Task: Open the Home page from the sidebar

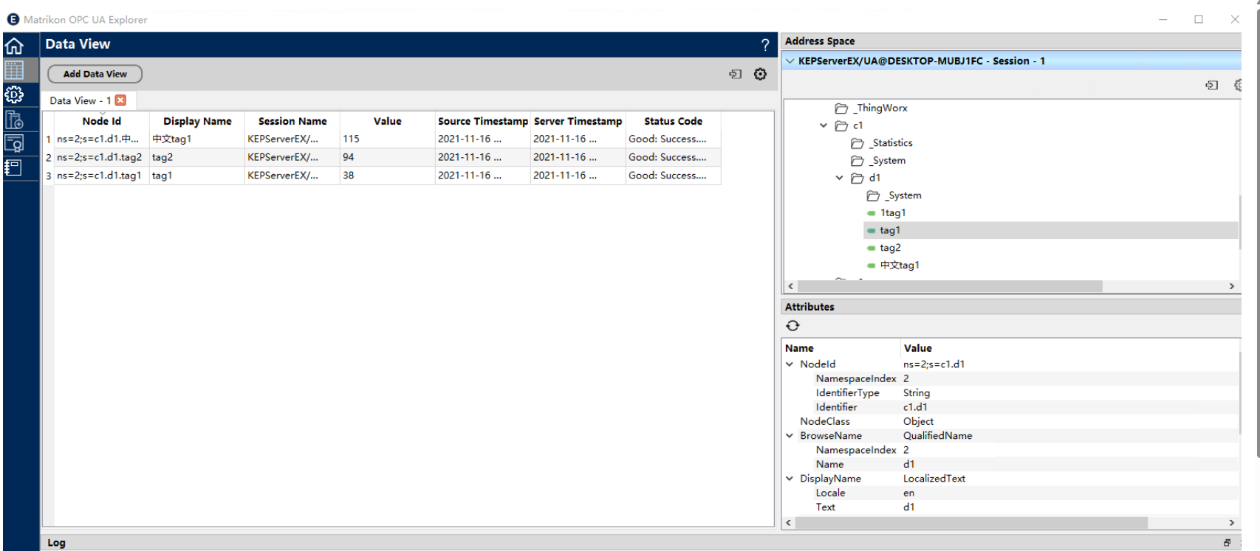Action: pyautogui.click(x=14, y=46)
